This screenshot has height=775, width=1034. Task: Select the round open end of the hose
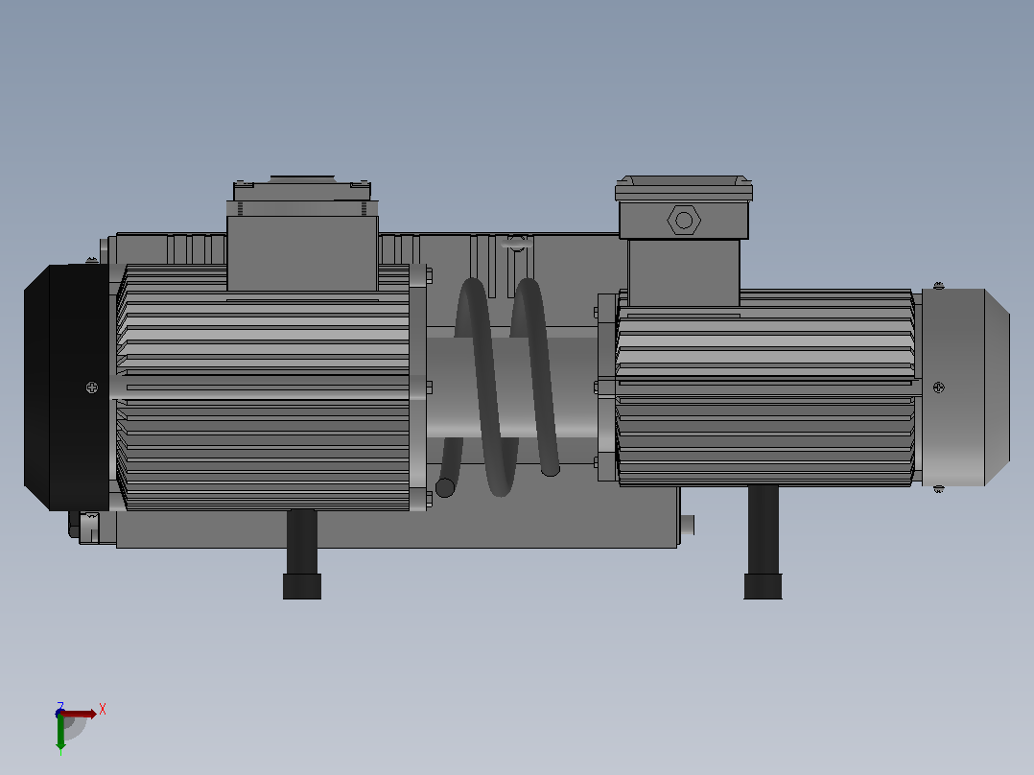click(x=445, y=488)
